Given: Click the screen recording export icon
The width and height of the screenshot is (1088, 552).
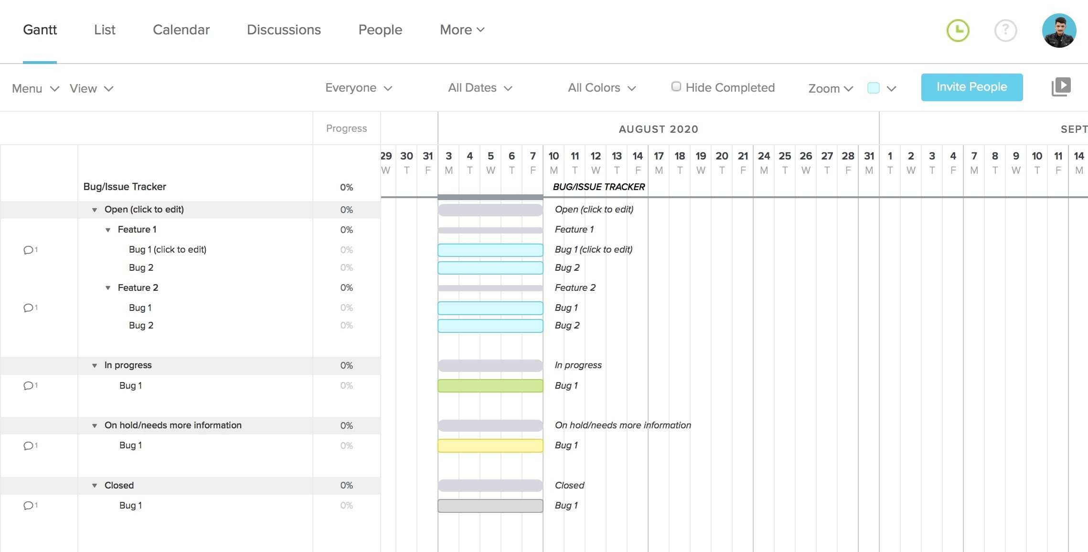Looking at the screenshot, I should (1061, 86).
